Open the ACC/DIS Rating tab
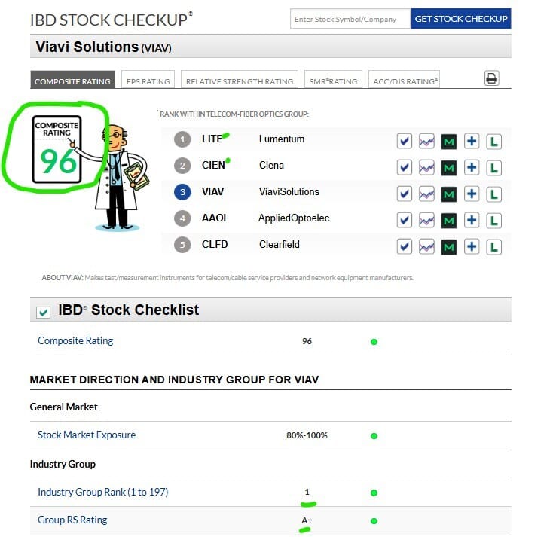The height and width of the screenshot is (537, 553). tap(404, 80)
